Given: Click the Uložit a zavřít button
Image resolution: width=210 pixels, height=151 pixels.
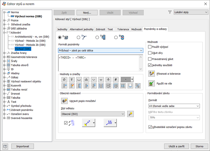Looking at the screenshot, I should point(176,147).
